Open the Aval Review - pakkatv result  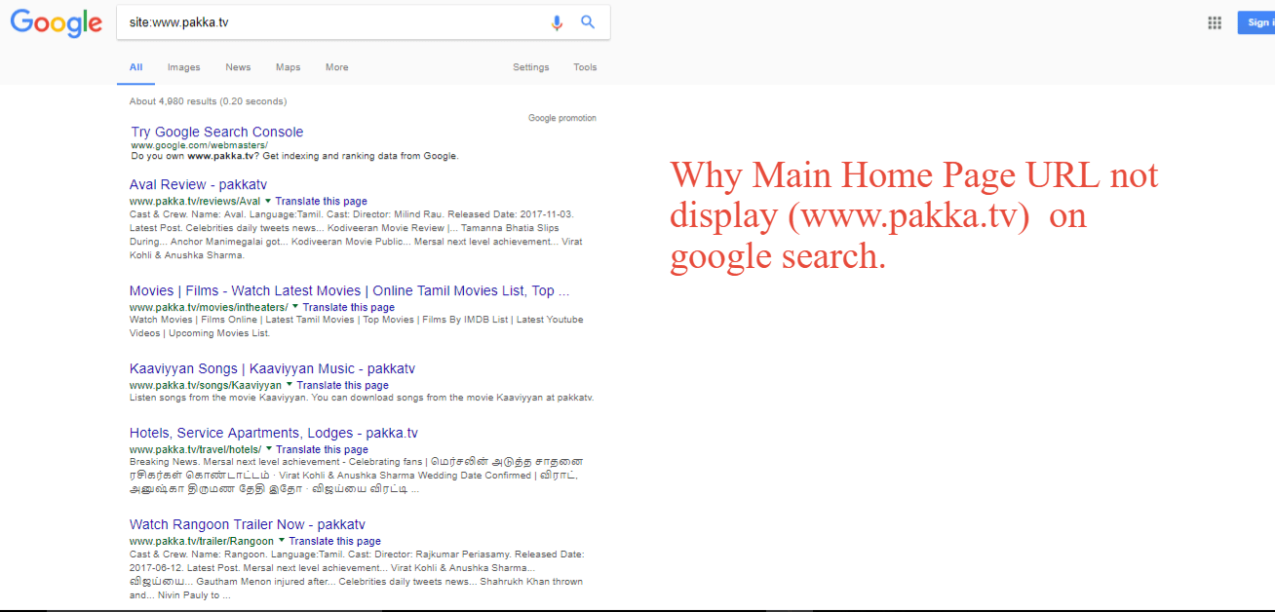point(198,184)
